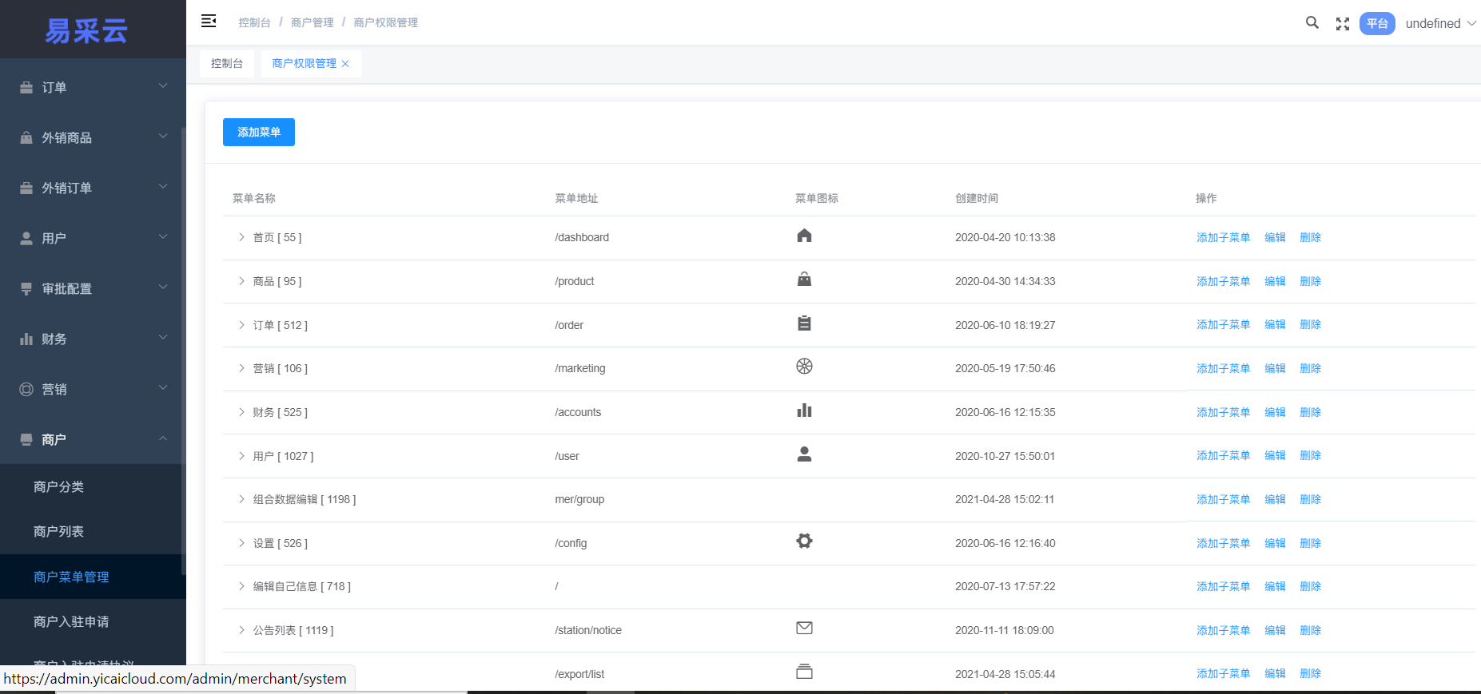Click the shopping bag icon in the 商品 row

(804, 280)
